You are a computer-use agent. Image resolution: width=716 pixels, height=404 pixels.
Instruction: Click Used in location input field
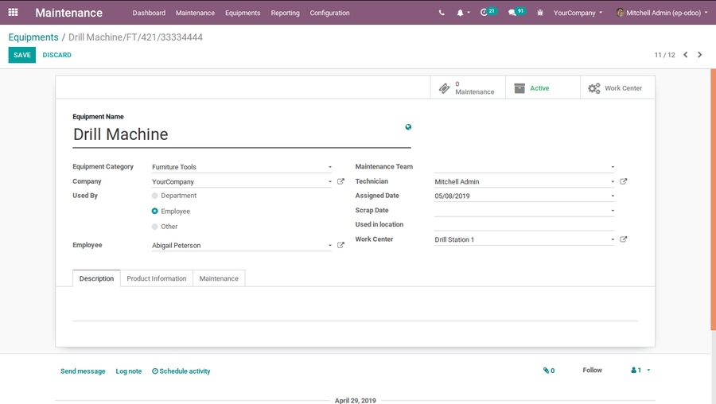click(x=523, y=224)
